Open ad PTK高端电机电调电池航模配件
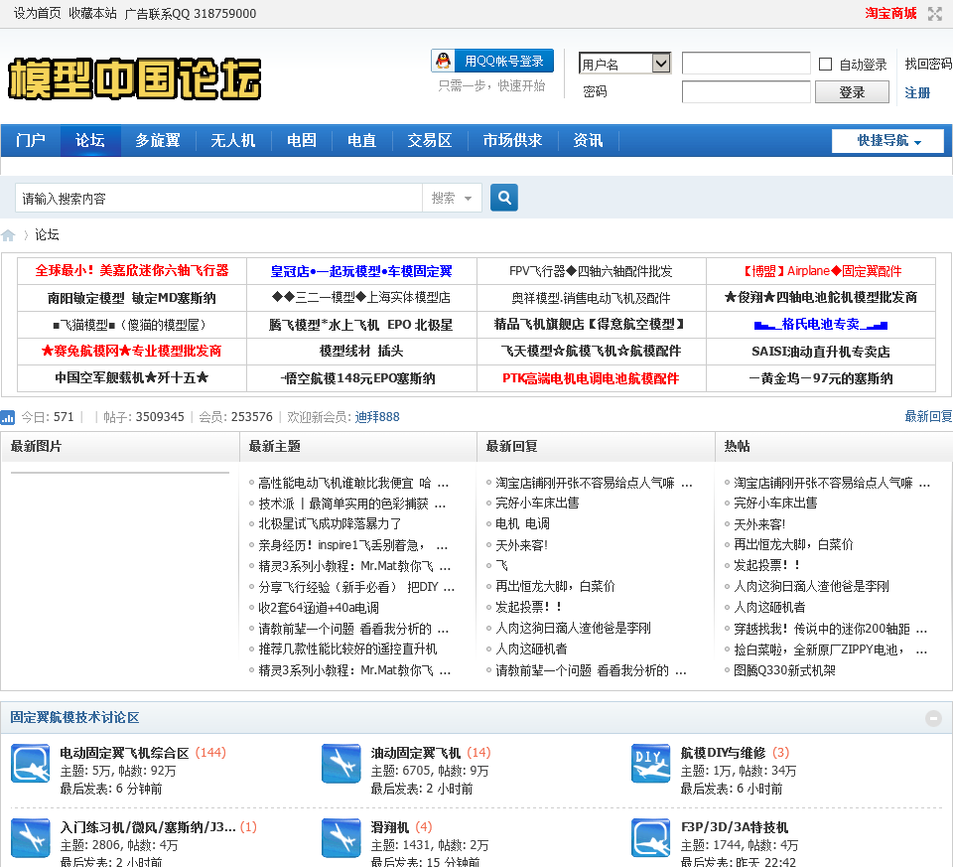 [591, 378]
